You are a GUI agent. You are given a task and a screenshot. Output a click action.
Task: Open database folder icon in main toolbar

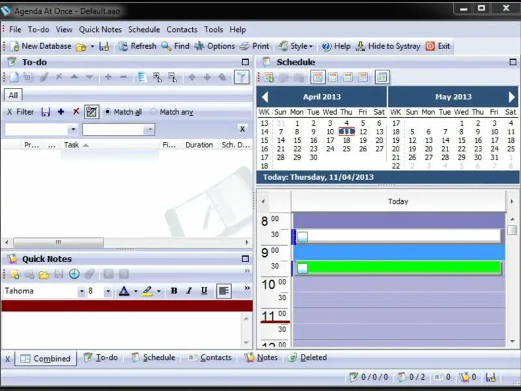[x=81, y=46]
